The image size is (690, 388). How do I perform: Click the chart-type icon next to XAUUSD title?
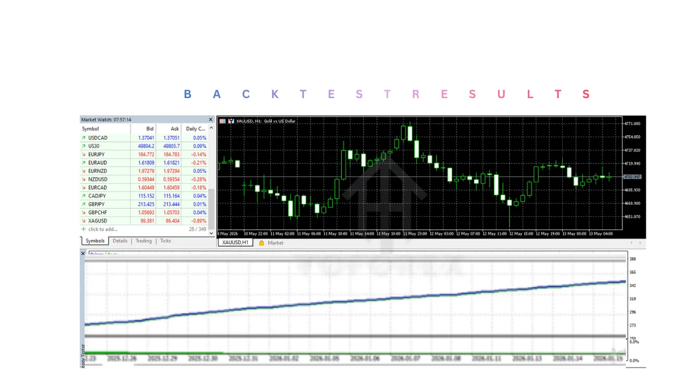231,121
